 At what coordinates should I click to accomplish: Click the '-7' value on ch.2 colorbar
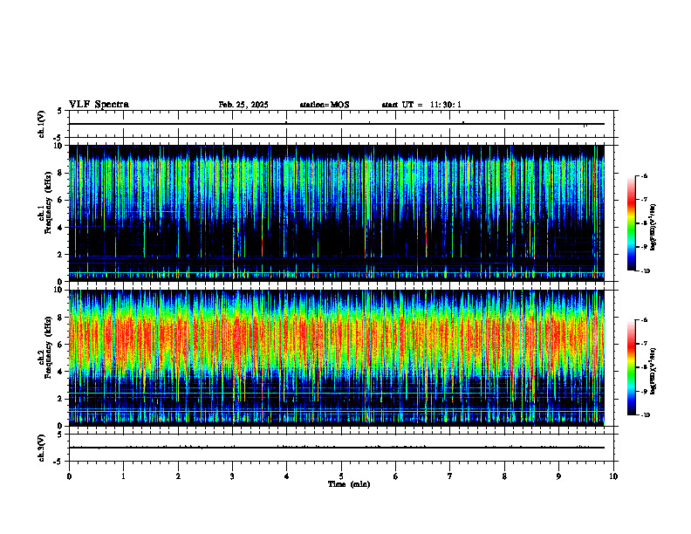pyautogui.click(x=644, y=344)
